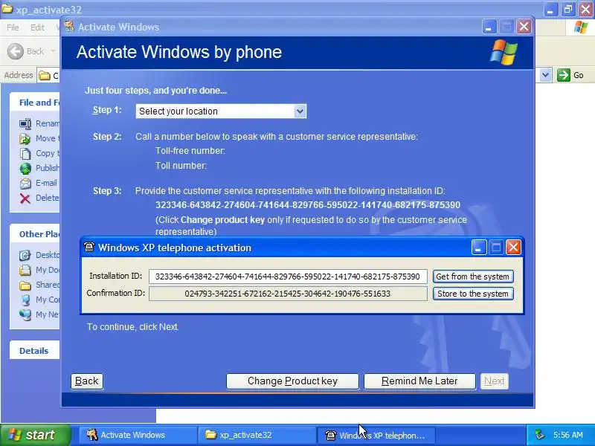Viewport: 595px width, 446px height.
Task: Click the telephone icon in activation title bar
Action: tap(89, 248)
